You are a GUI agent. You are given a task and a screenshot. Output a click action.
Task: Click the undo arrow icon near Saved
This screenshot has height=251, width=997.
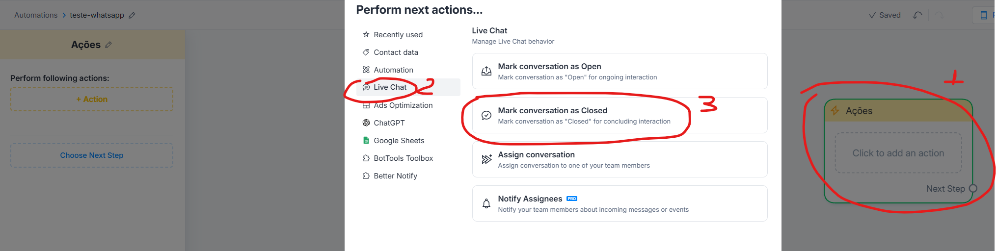917,15
